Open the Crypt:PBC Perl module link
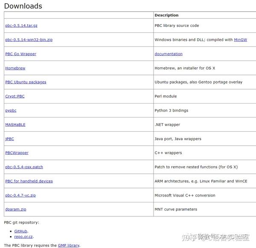 pyautogui.click(x=15, y=96)
